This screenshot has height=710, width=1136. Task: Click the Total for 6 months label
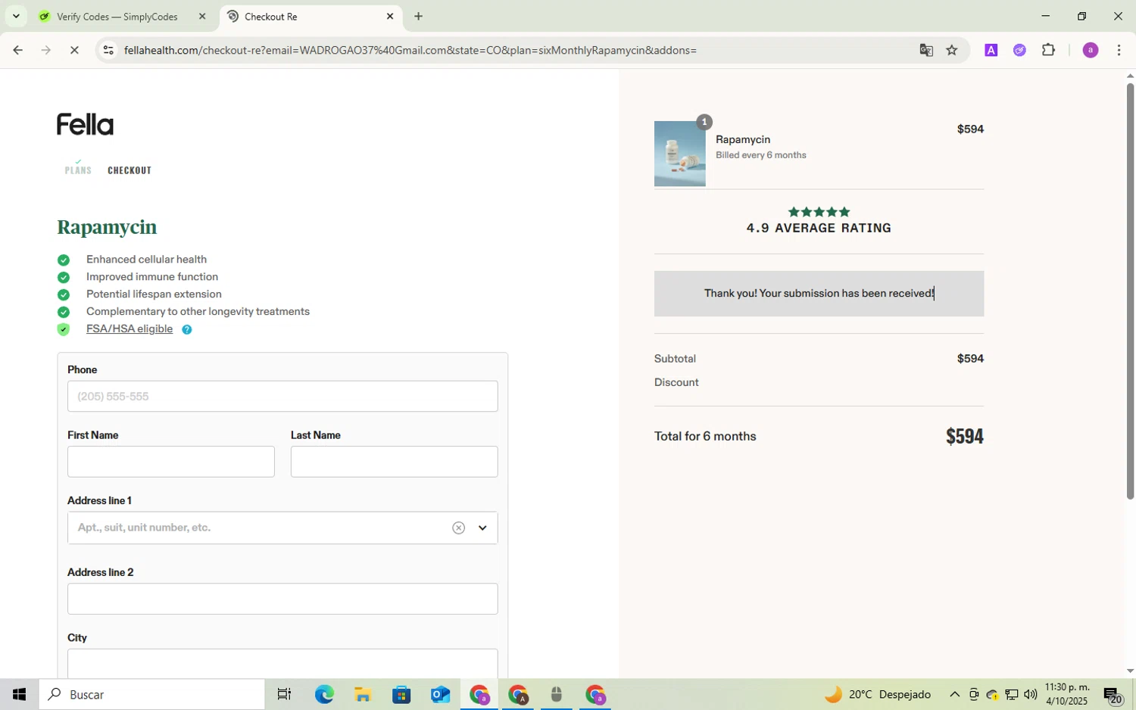(x=705, y=436)
